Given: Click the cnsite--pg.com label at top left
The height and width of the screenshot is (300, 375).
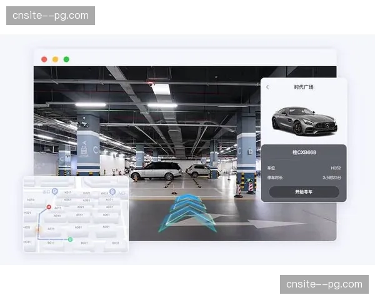Looking at the screenshot, I should (x=50, y=15).
